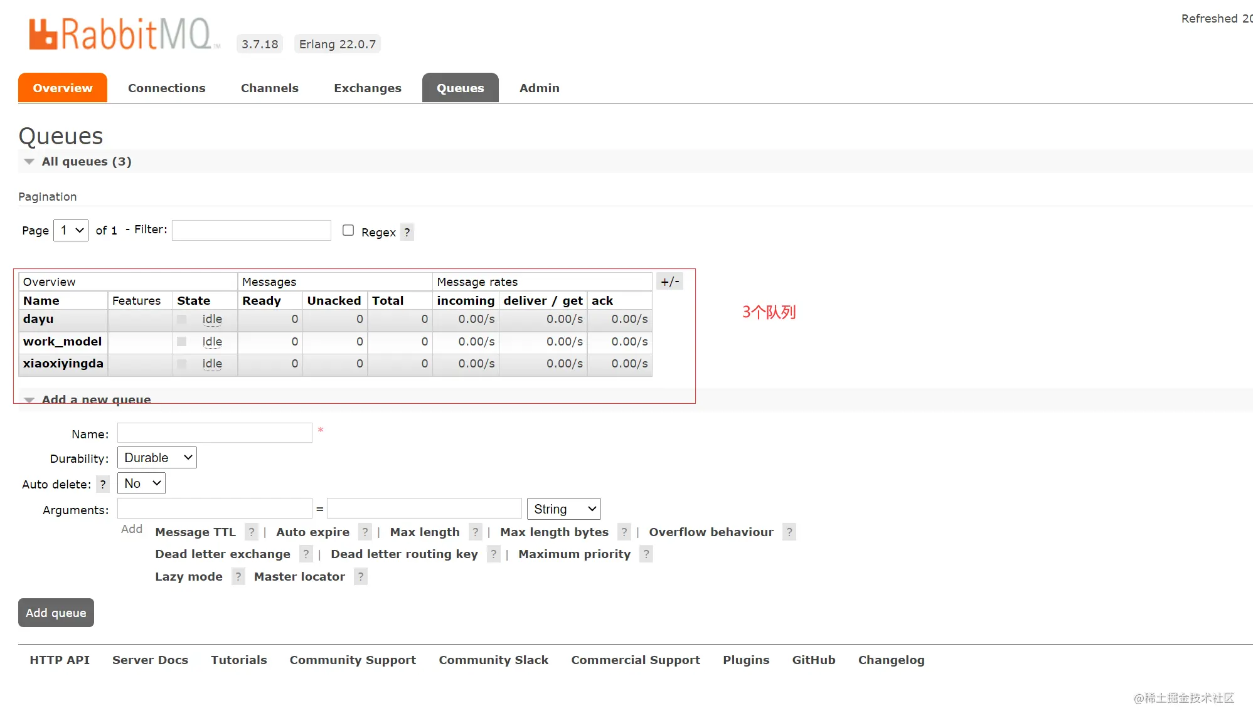
Task: Show help for Auto expire
Action: (365, 532)
